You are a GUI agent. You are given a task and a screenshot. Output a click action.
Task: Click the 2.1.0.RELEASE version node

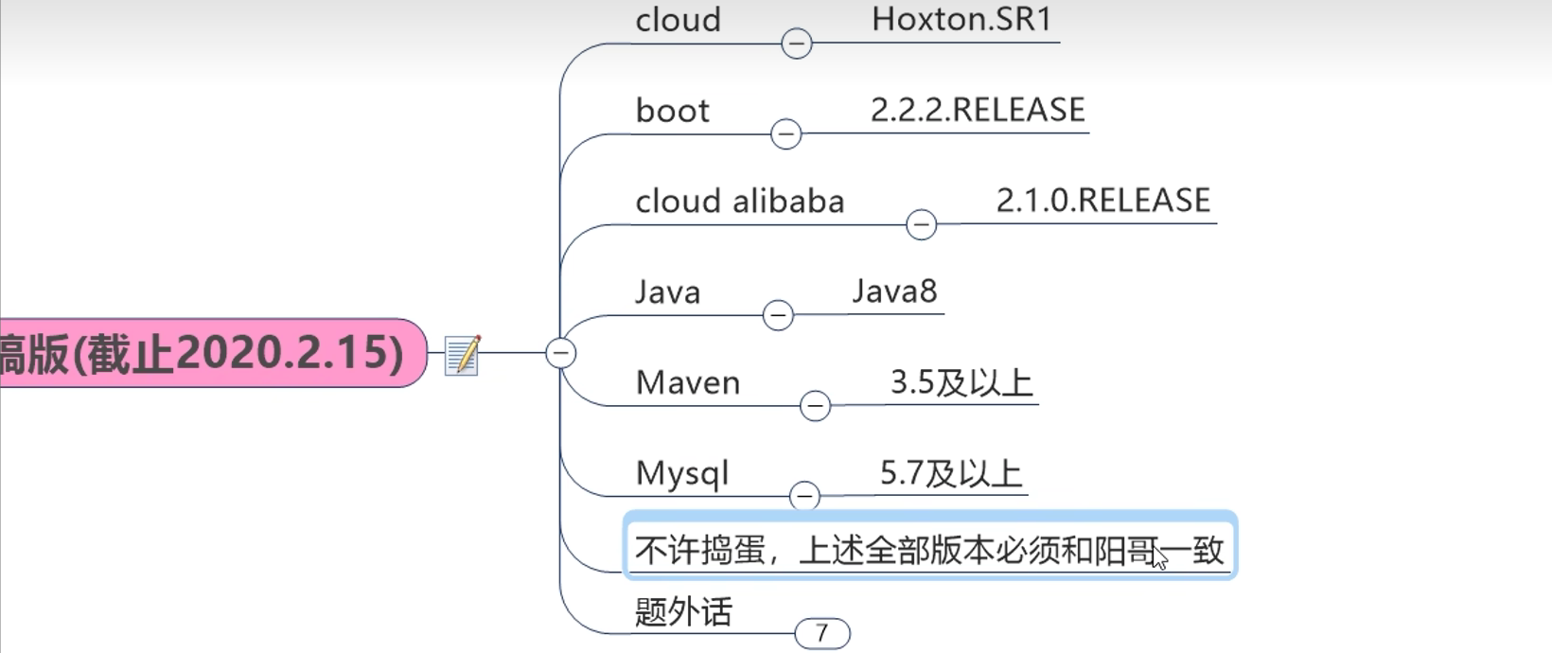(x=1102, y=201)
